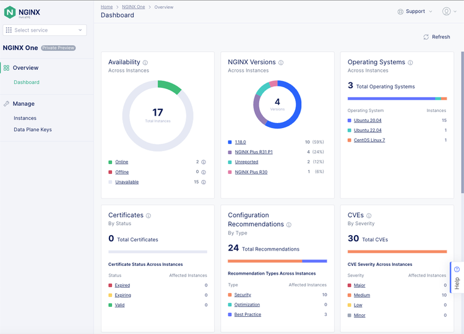Click the info icon beside NGINX Versions

281,62
